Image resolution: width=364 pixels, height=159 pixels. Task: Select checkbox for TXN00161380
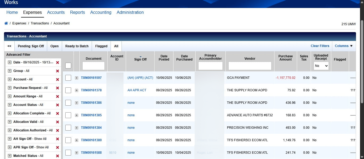[x=68, y=140]
